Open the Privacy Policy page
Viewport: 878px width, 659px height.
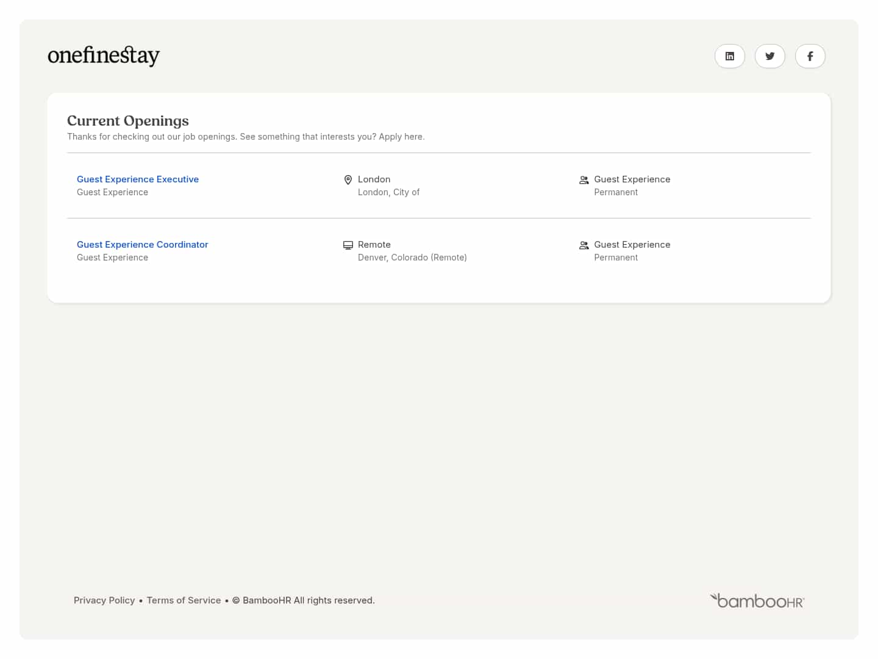coord(104,600)
